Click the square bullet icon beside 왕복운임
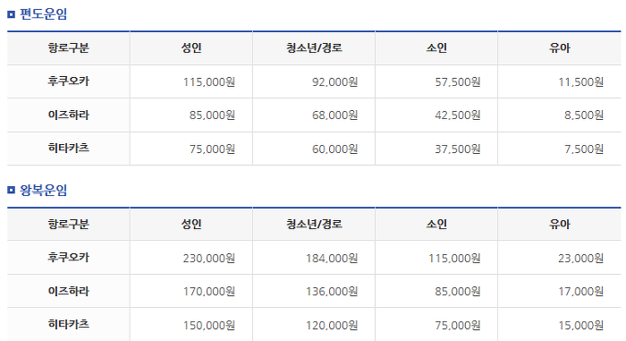 [x=11, y=190]
